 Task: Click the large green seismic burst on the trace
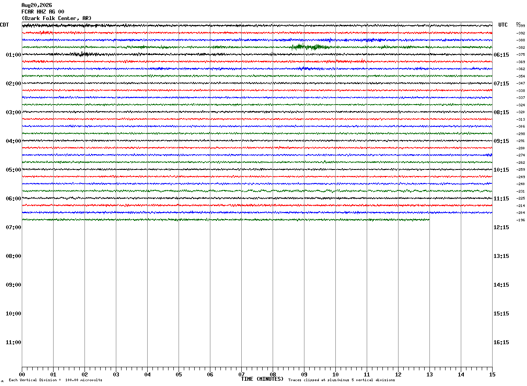310,47
